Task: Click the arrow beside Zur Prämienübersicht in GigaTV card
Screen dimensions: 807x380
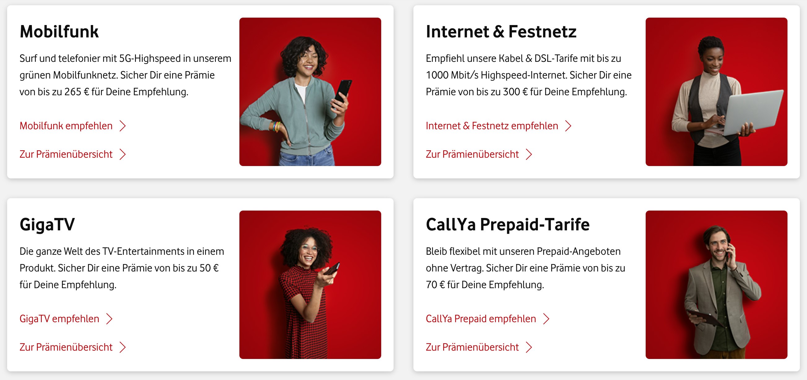Action: pos(124,347)
